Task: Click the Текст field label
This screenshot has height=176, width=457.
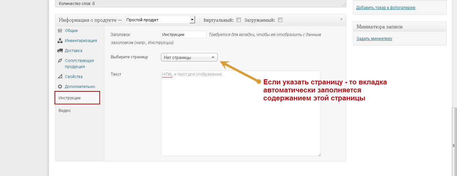Action: 116,74
